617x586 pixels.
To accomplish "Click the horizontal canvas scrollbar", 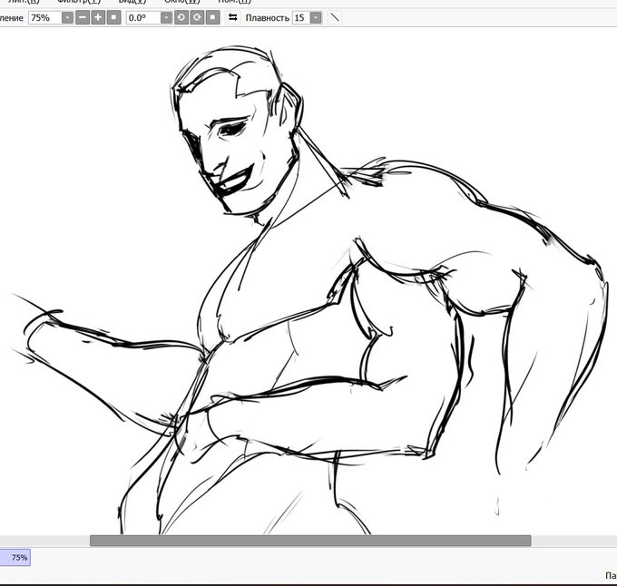I will (310, 541).
